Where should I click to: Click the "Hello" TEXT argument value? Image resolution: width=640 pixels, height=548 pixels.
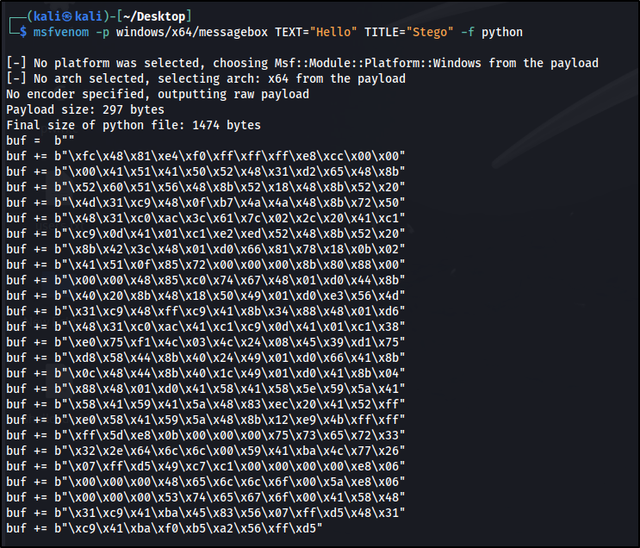click(x=333, y=32)
